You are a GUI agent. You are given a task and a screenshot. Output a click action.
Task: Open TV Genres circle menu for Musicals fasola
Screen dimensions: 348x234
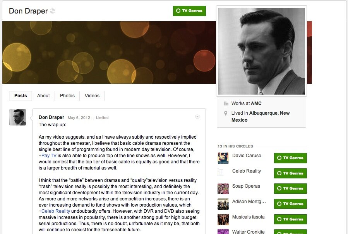coord(290,219)
